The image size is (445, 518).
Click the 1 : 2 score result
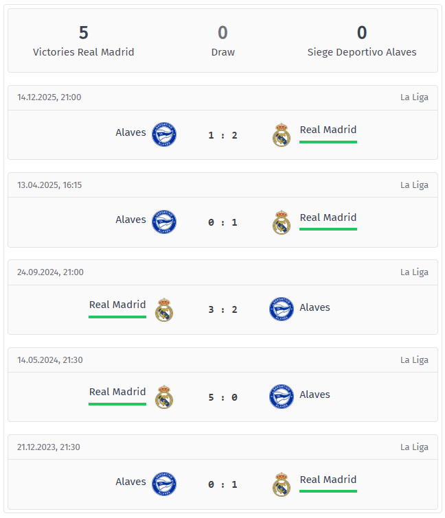click(223, 135)
